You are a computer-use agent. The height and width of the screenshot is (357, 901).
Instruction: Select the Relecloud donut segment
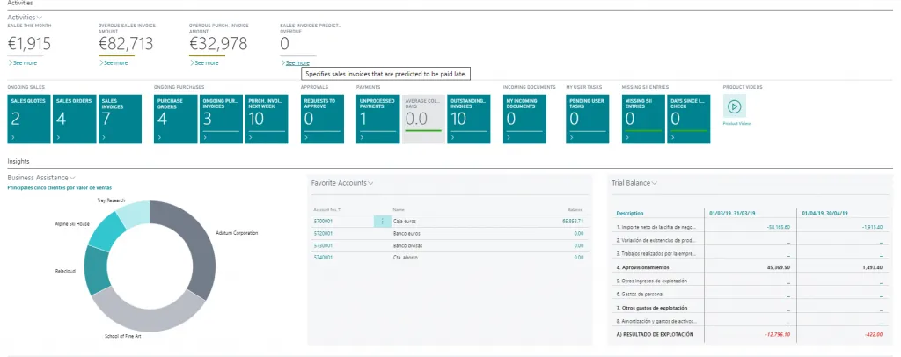(97, 270)
